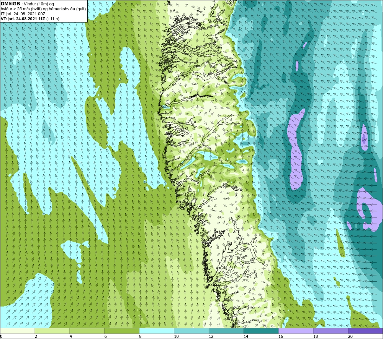
Task: Click the "hviður > 25 m/s (hvítt)" line
Action: click(x=21, y=9)
